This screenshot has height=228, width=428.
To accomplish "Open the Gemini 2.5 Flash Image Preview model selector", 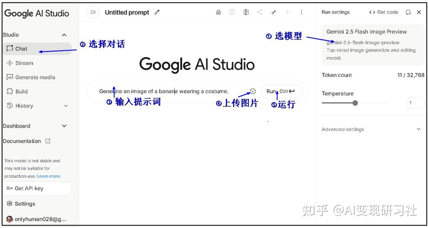I will (373, 45).
